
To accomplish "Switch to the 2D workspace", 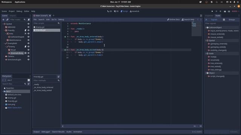I will point(110,11).
